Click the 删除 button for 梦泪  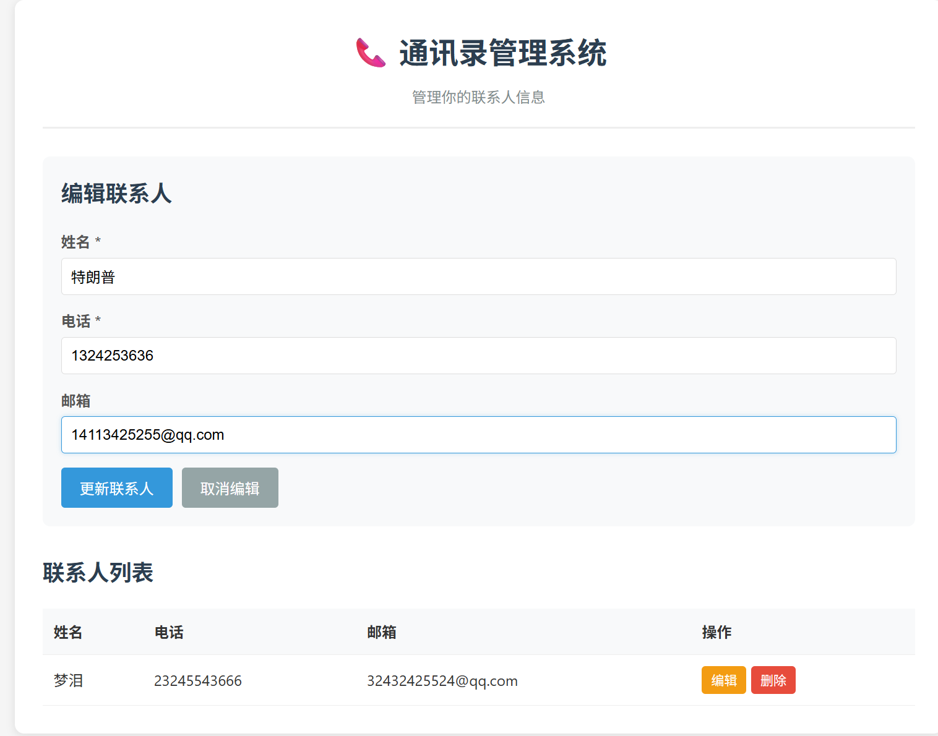[x=773, y=680]
